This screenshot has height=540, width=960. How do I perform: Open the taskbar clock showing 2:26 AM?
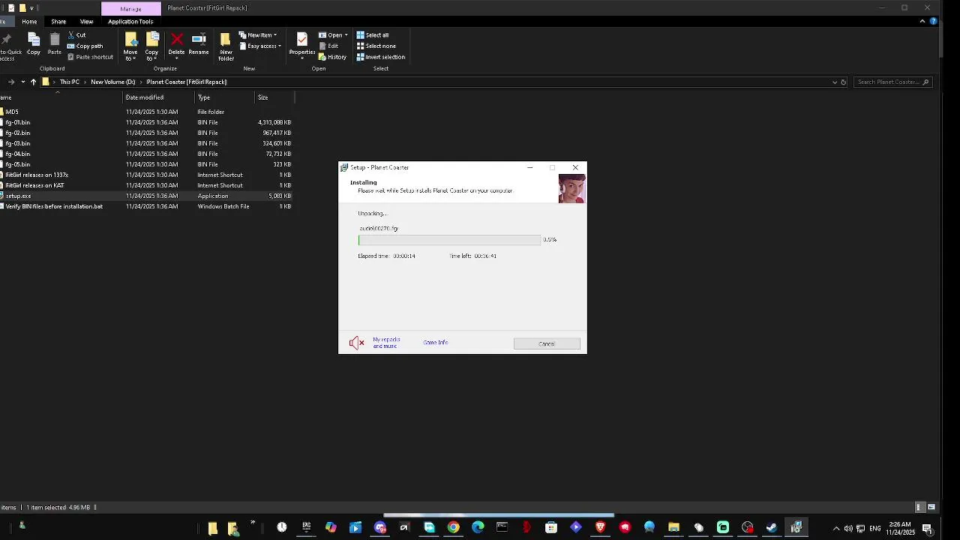900,528
